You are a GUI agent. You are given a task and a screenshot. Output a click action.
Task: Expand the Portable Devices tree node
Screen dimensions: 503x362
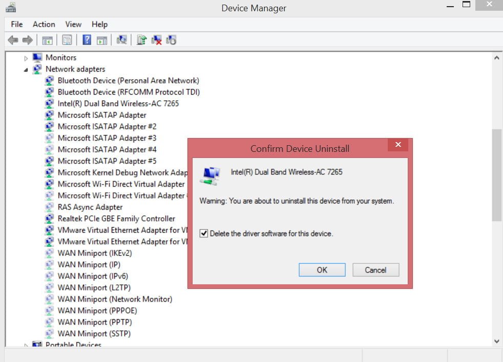coord(26,345)
